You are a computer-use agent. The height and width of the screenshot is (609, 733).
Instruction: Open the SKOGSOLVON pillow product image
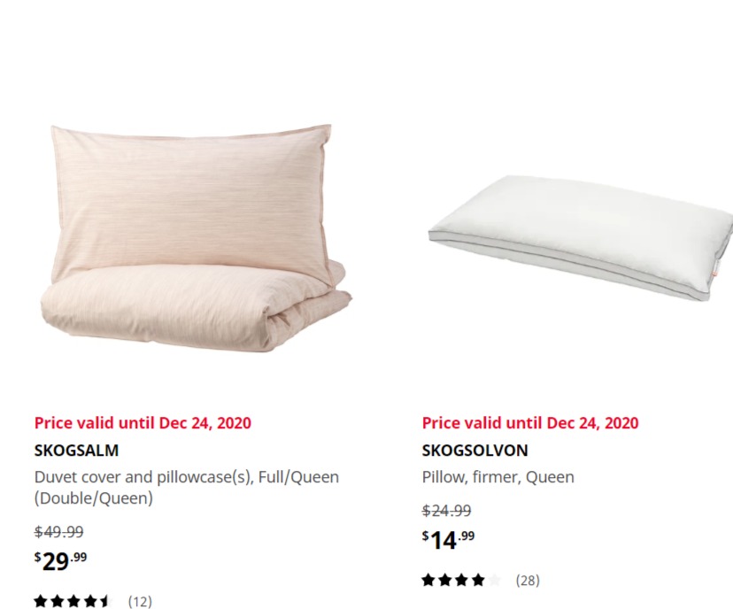(x=581, y=237)
